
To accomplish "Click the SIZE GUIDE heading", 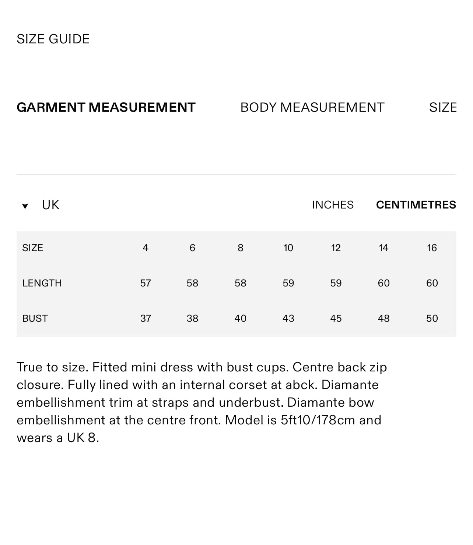I will pos(53,39).
